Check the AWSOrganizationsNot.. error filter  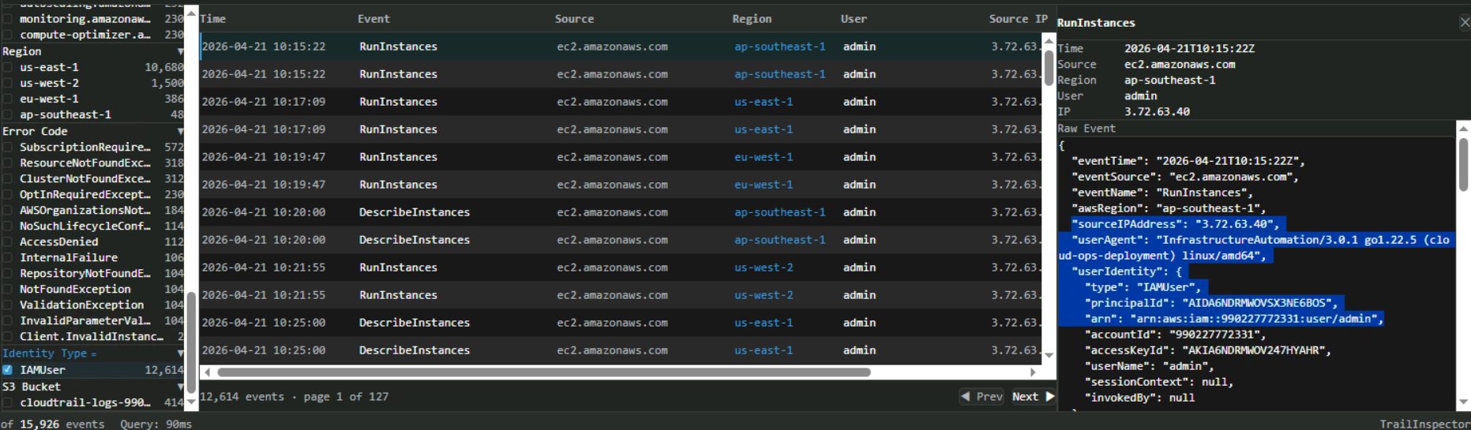click(7, 211)
